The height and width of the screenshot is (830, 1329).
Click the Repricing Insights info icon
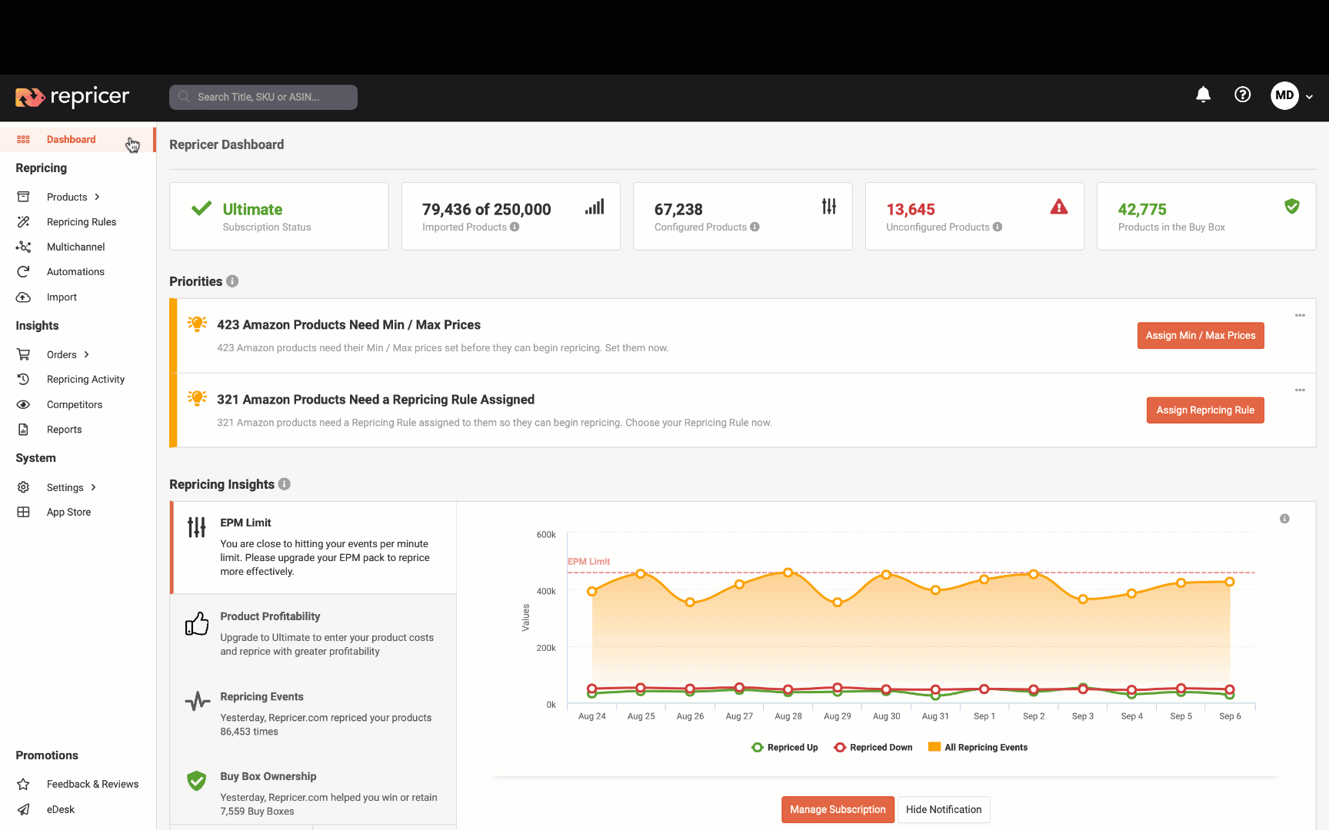click(285, 484)
